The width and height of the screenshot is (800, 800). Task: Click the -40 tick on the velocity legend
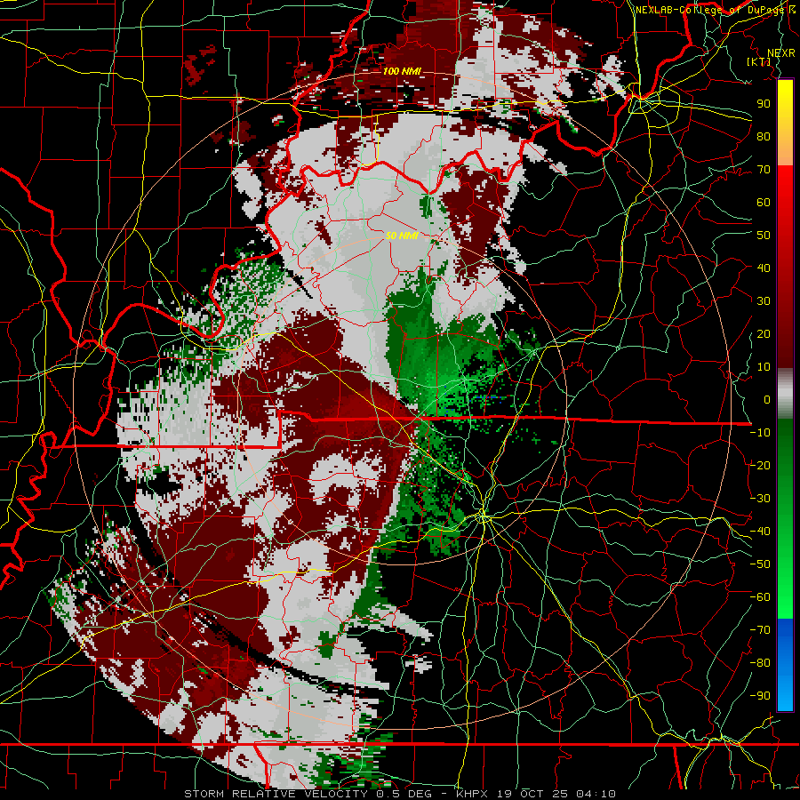(760, 532)
